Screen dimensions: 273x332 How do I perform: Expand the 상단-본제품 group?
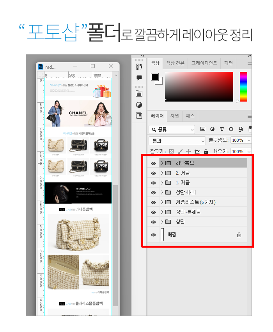(x=162, y=212)
